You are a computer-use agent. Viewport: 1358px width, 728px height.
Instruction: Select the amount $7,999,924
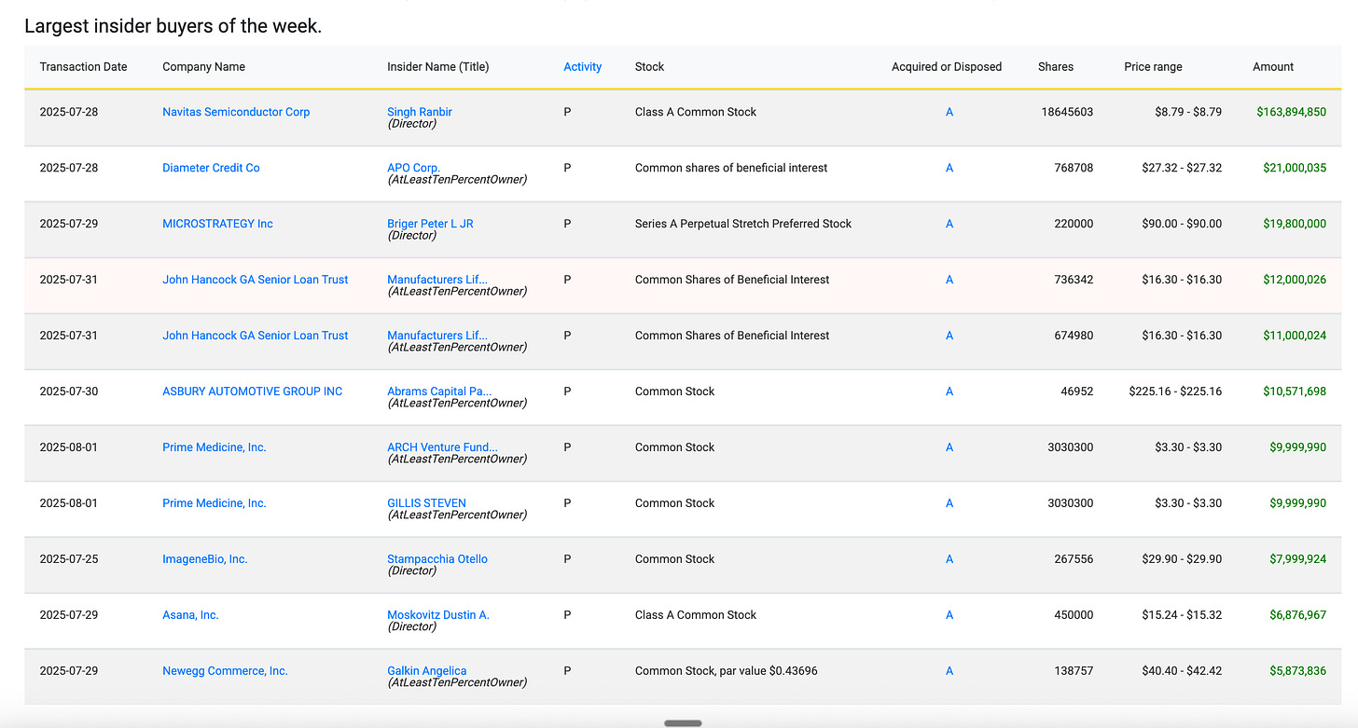[x=1297, y=559]
